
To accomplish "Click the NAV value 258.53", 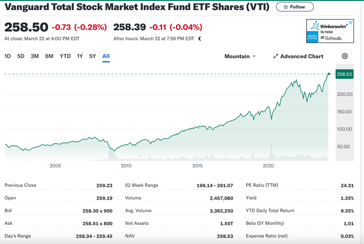I will click(225, 237).
